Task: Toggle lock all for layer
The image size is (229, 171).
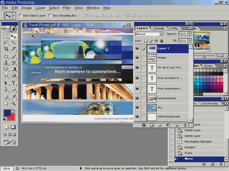Action: 162,41
